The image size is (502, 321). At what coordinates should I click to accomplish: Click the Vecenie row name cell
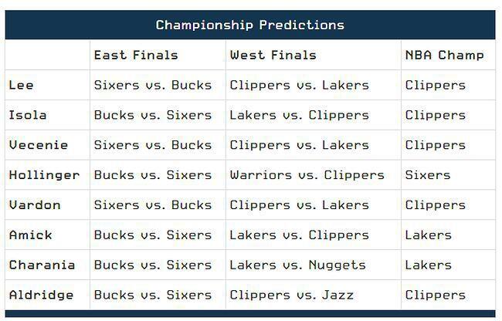38,145
